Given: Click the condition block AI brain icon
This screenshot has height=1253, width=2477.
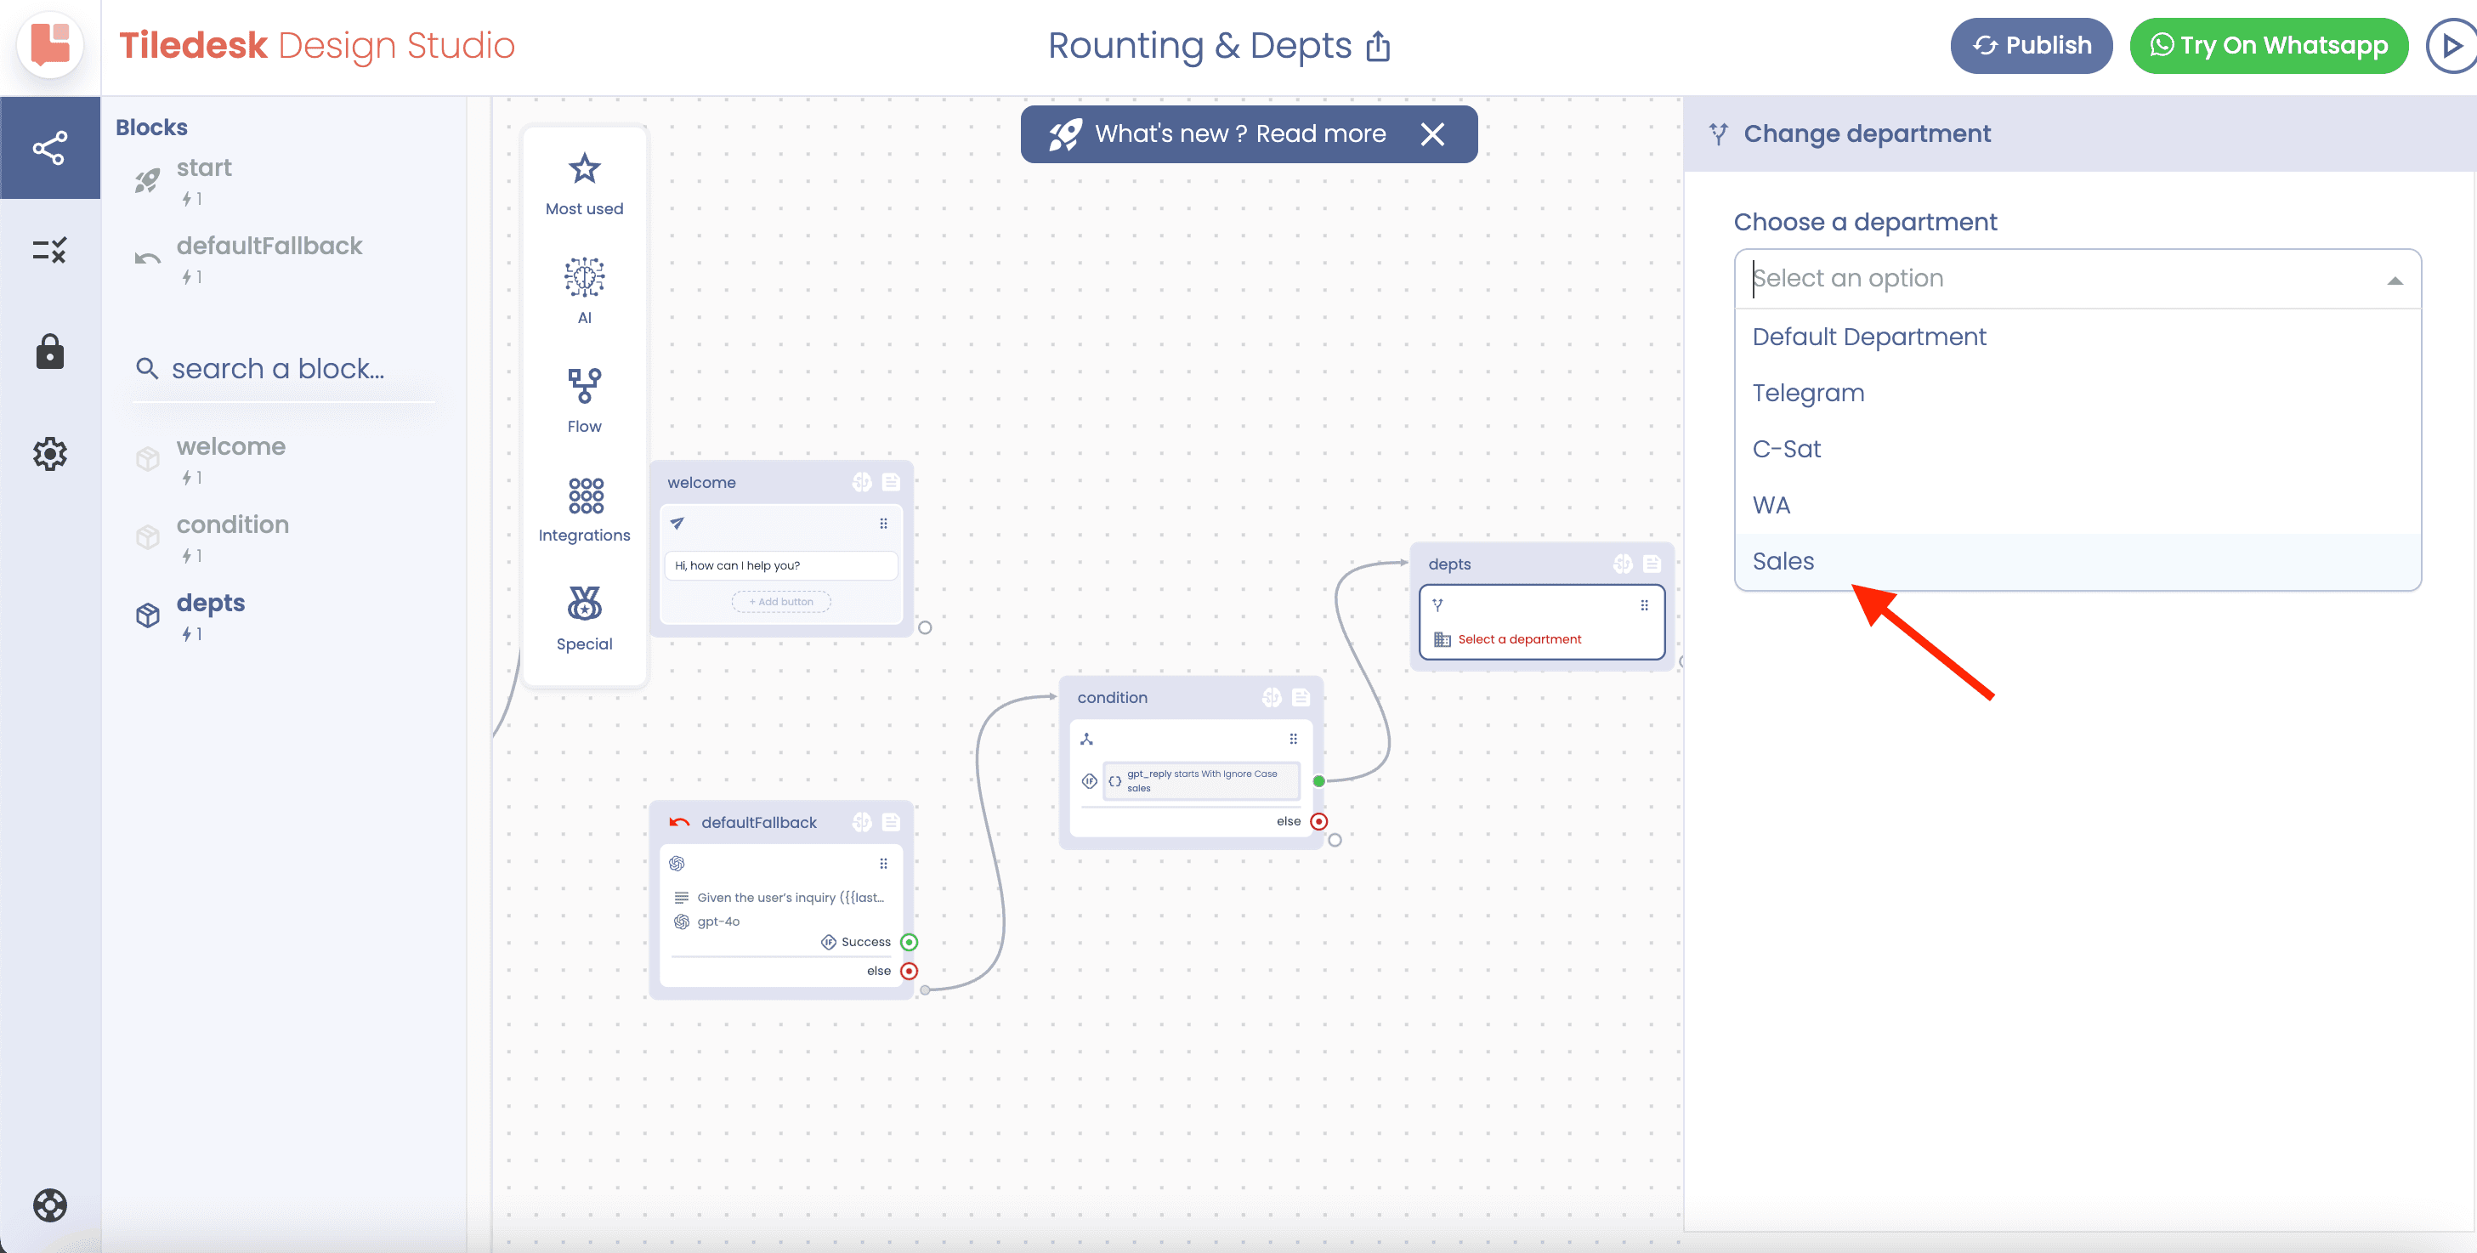Looking at the screenshot, I should coord(1271,697).
